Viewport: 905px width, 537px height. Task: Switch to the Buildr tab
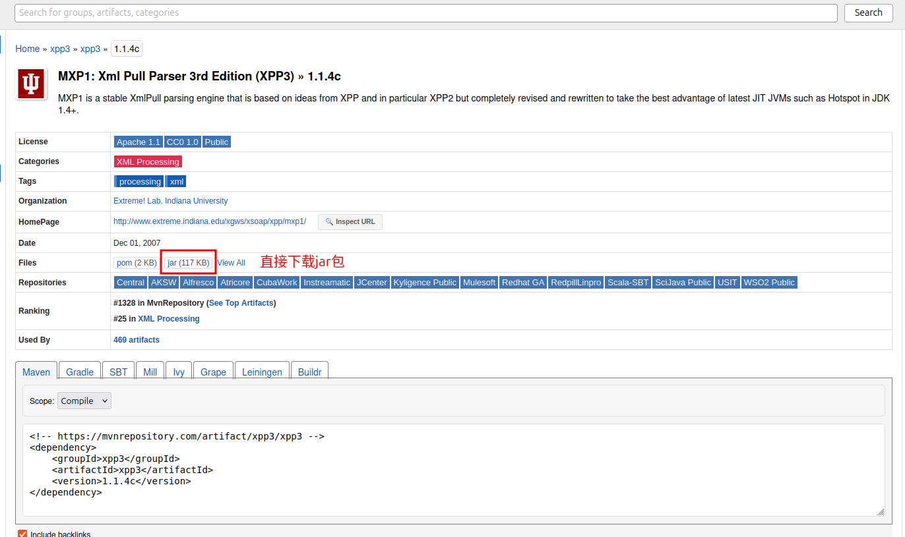point(309,372)
